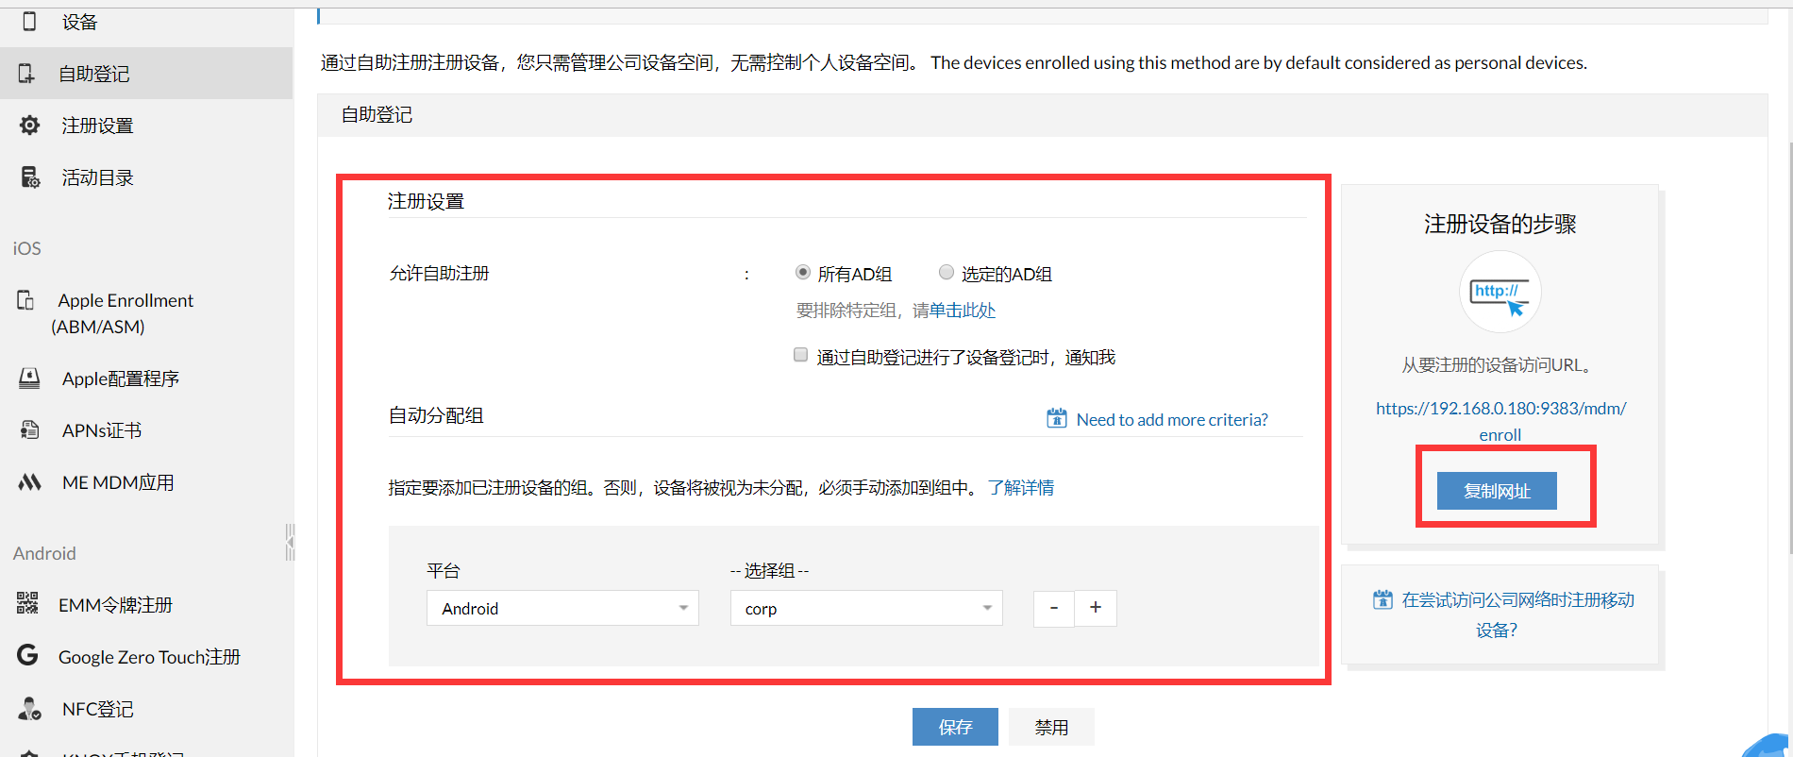Click the device icon beside 设备
Image resolution: width=1793 pixels, height=757 pixels.
29,21
